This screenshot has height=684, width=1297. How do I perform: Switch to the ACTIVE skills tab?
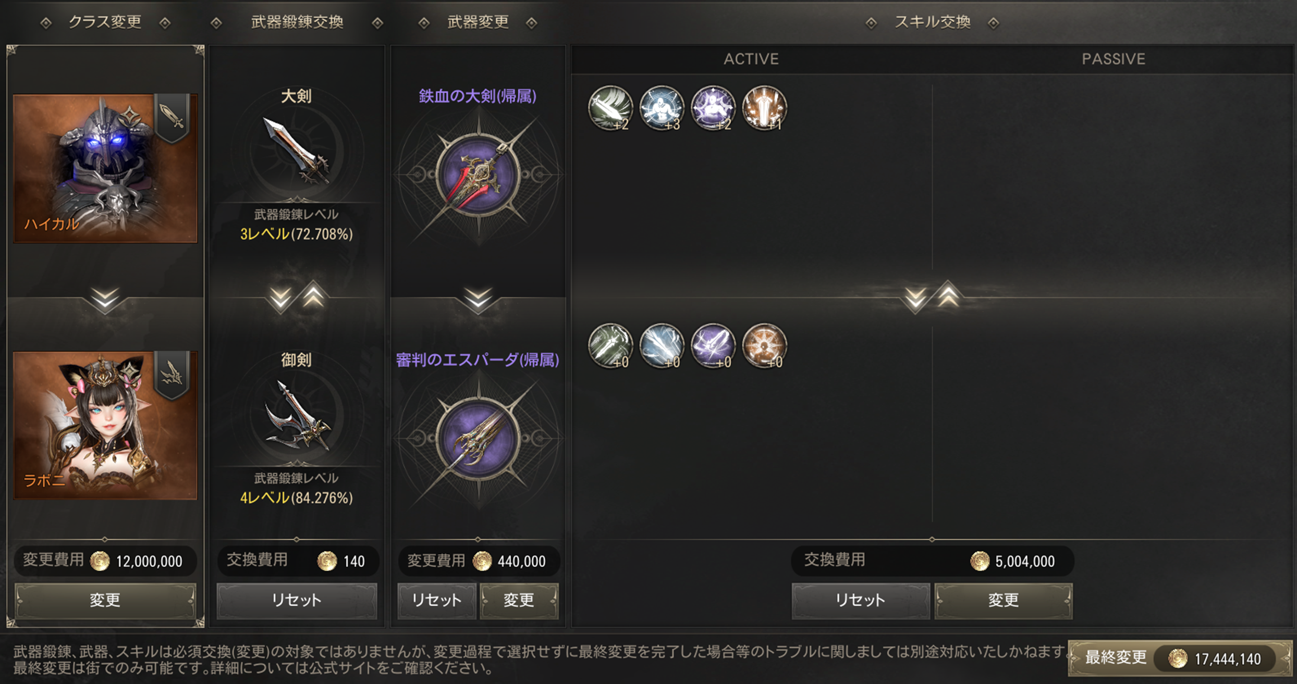pyautogui.click(x=751, y=59)
